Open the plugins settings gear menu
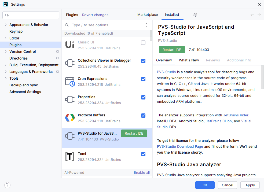 click(x=195, y=15)
